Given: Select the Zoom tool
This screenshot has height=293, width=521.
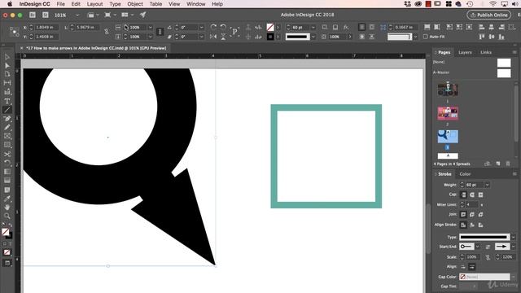Looking at the screenshot, I should pos(7,216).
